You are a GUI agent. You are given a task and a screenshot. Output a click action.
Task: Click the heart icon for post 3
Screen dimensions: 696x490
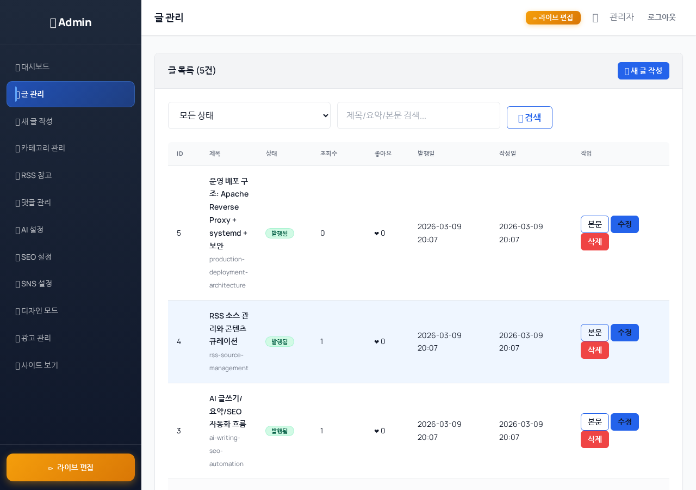[x=376, y=431]
